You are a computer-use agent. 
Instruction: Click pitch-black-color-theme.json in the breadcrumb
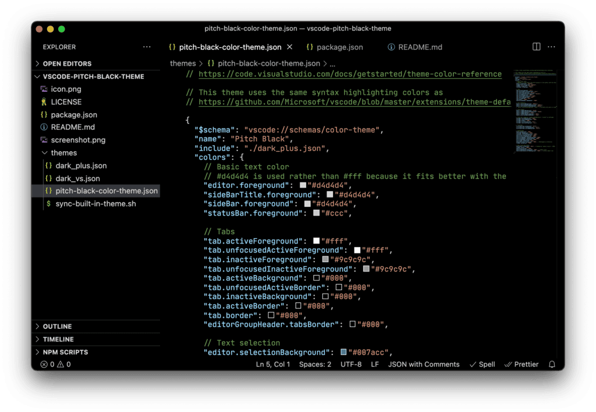point(269,63)
